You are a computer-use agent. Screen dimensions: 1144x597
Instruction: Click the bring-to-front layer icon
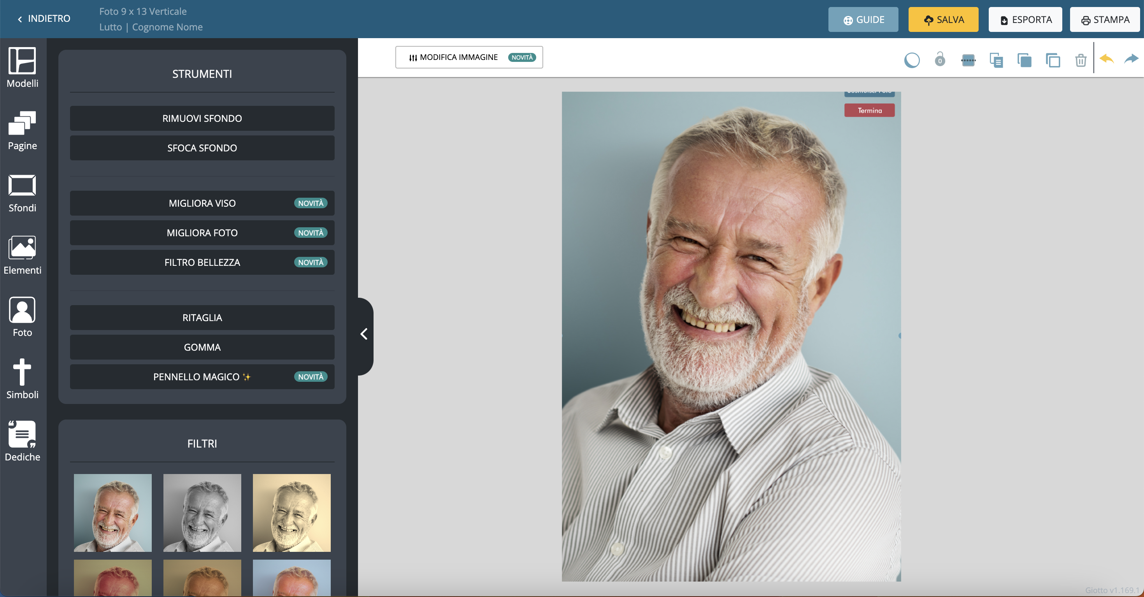(x=1024, y=60)
